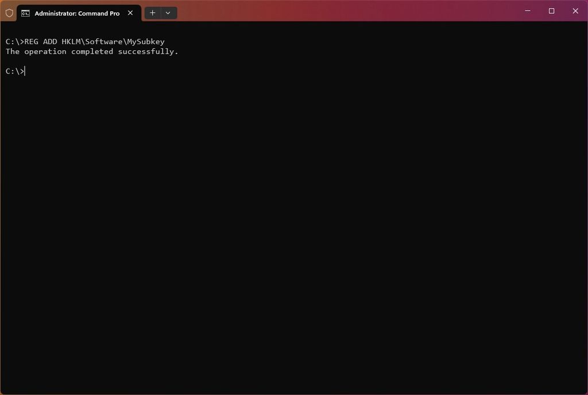Click the C:\> prompt line
This screenshot has height=395, width=588.
(x=14, y=71)
